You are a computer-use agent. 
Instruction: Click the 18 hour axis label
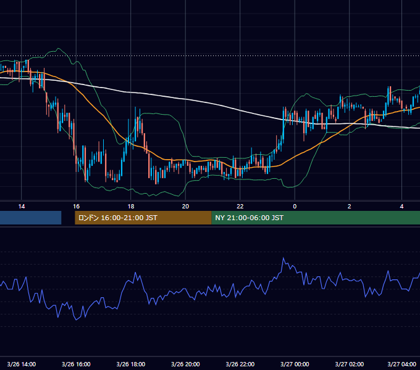[131, 207]
